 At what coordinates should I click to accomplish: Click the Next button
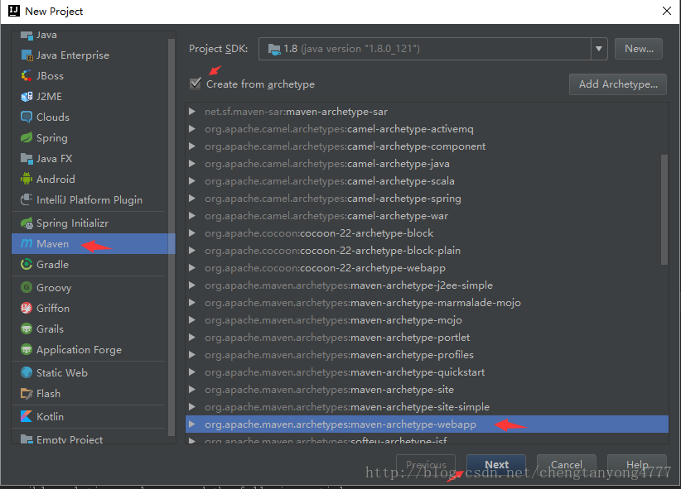[x=496, y=465]
